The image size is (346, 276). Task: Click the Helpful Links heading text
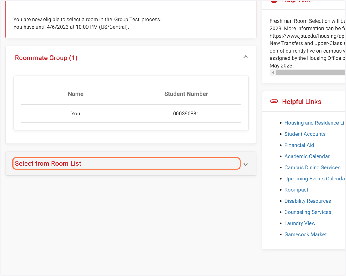click(301, 102)
